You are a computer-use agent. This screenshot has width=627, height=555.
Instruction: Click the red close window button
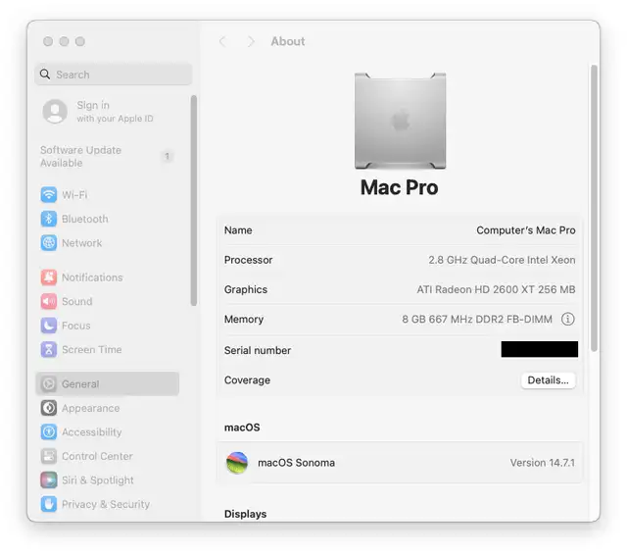(x=48, y=41)
